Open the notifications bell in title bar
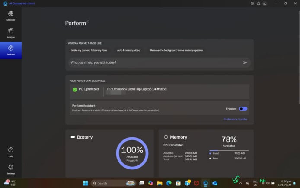This screenshot has height=188, width=300. 259,3
